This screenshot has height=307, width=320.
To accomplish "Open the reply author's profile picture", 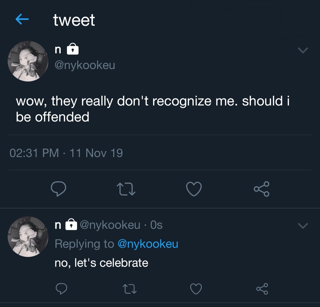I will coord(28,236).
